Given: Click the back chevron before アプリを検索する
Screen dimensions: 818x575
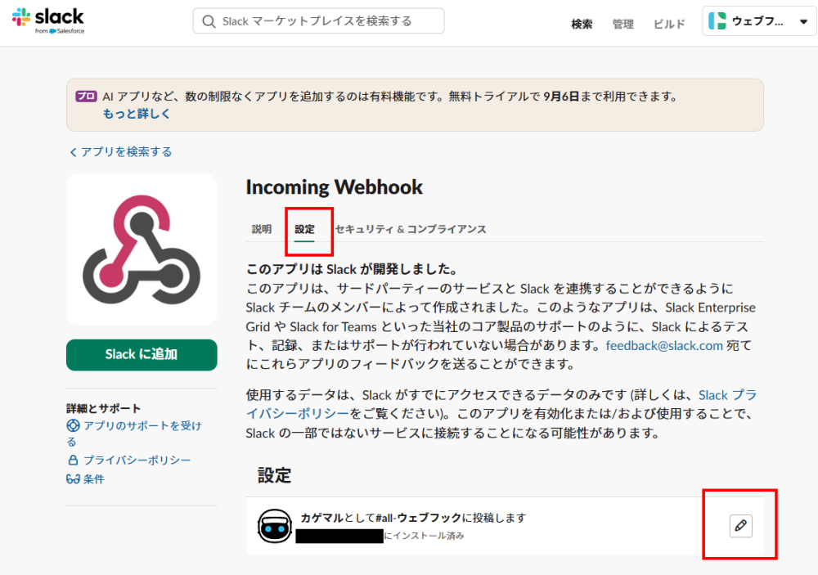Looking at the screenshot, I should pyautogui.click(x=73, y=152).
